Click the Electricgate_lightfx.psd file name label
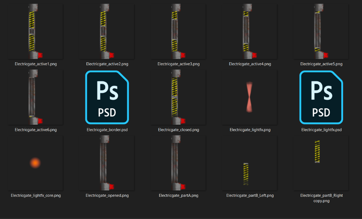 point(322,130)
